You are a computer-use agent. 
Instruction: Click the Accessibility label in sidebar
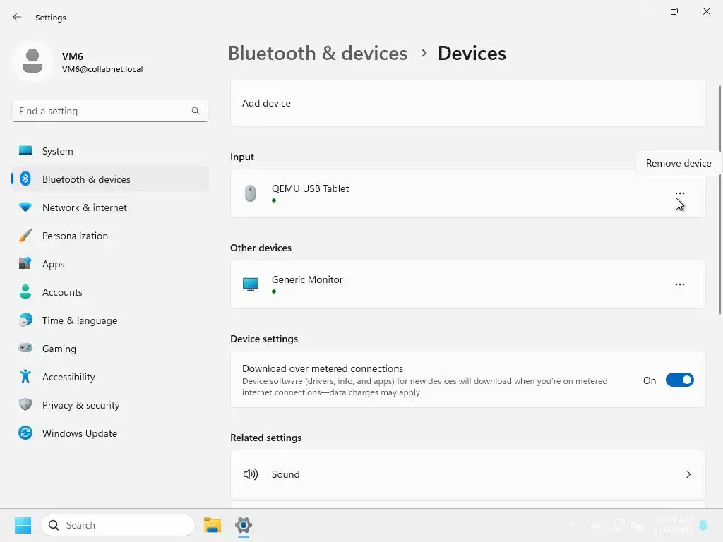coord(68,377)
